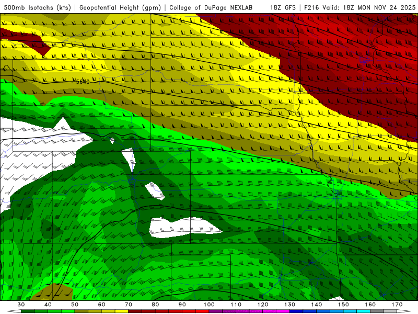Click the legend value "140"
This screenshot has height=314, width=418.
317,305
